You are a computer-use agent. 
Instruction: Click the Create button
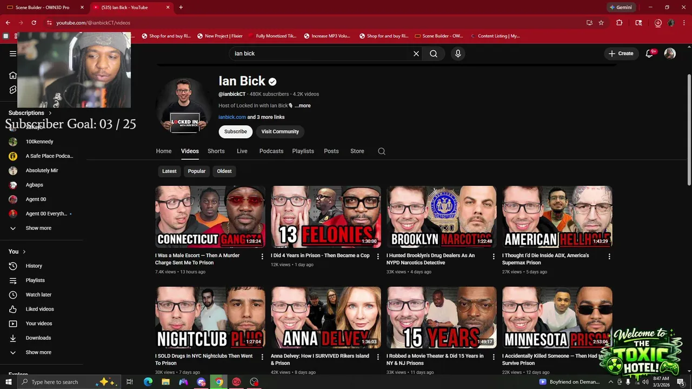(x=621, y=53)
